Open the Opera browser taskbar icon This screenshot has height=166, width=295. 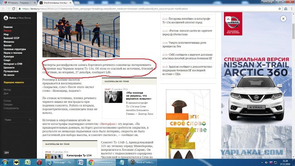point(39,162)
